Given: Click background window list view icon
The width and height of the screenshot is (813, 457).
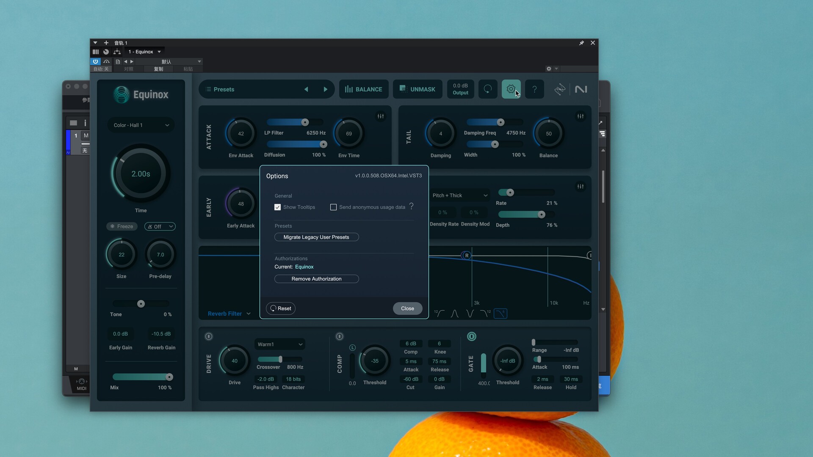Looking at the screenshot, I should point(73,123).
